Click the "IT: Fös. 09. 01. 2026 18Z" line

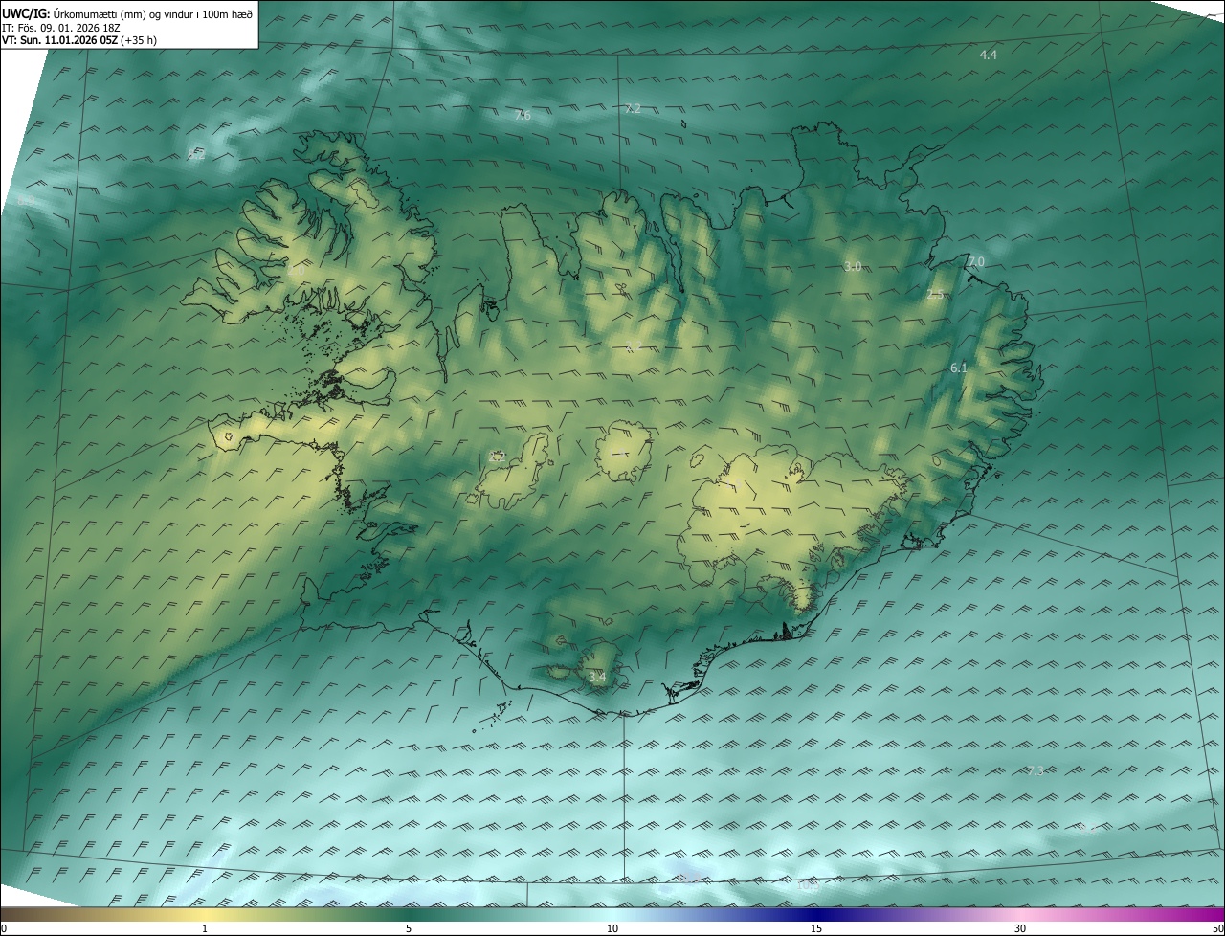click(x=61, y=27)
